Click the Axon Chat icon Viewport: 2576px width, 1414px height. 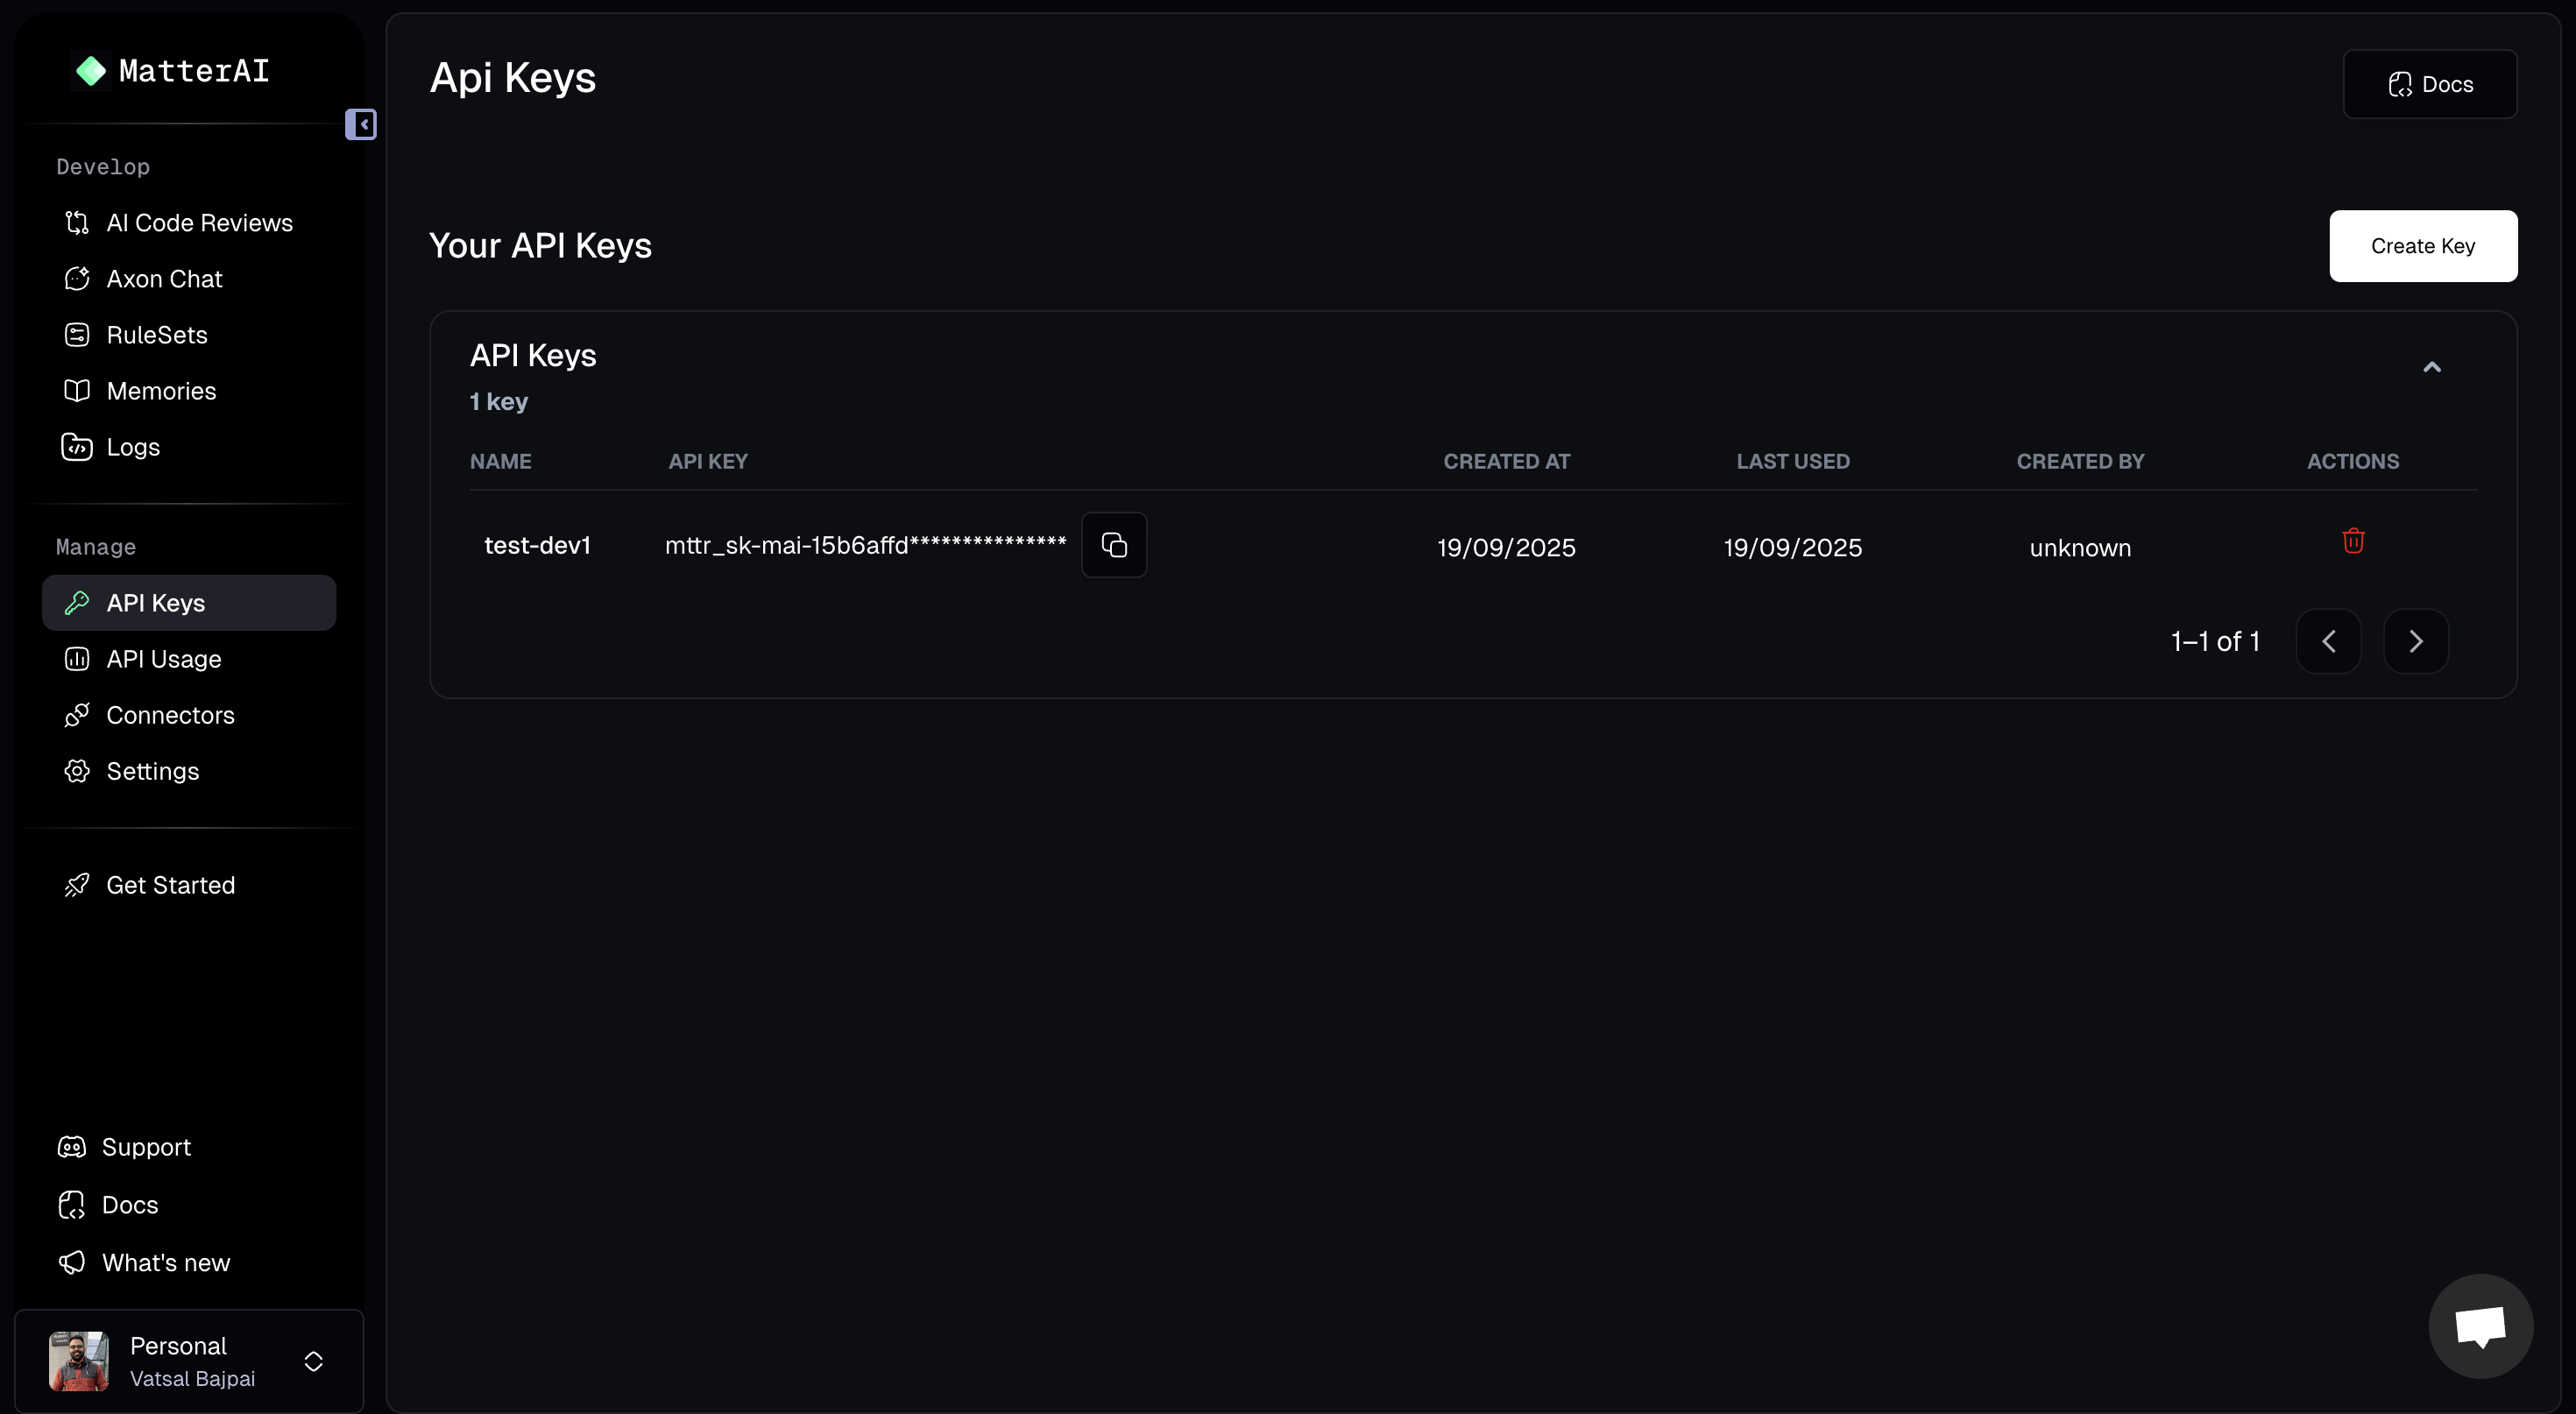[77, 279]
